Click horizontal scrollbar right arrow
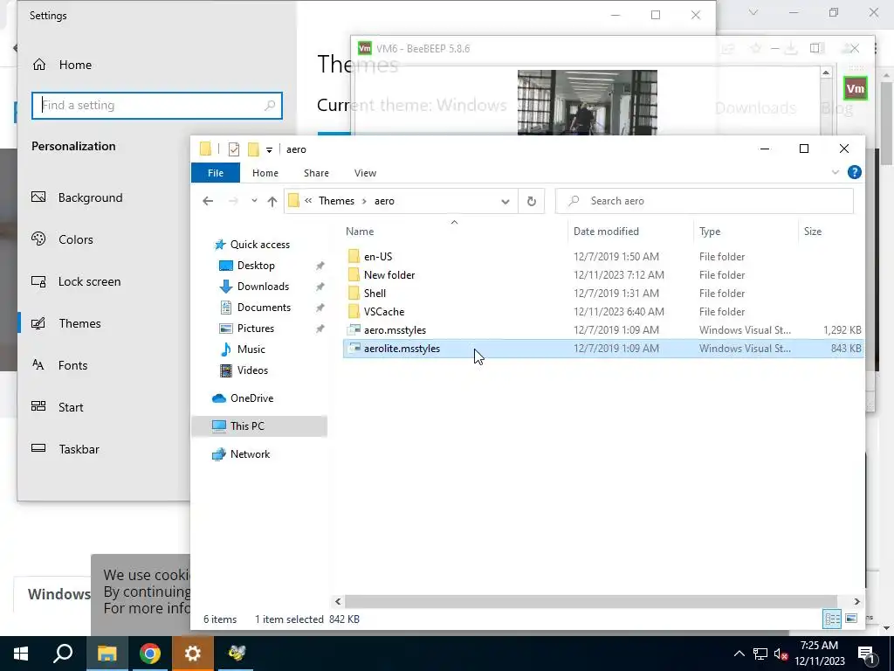894x671 pixels. coord(856,601)
